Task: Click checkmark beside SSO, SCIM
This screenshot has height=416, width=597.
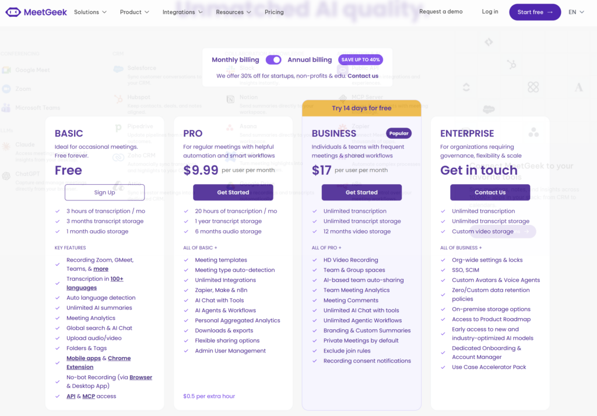Action: 443,270
